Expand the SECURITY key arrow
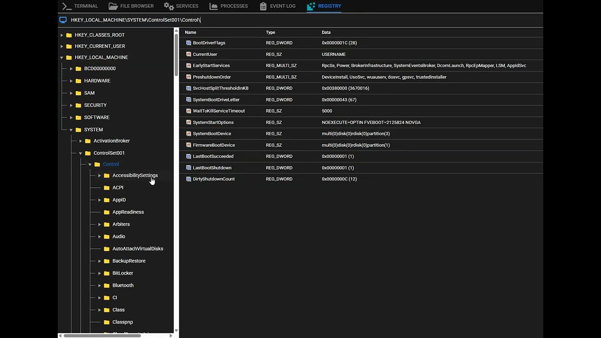 [x=71, y=105]
